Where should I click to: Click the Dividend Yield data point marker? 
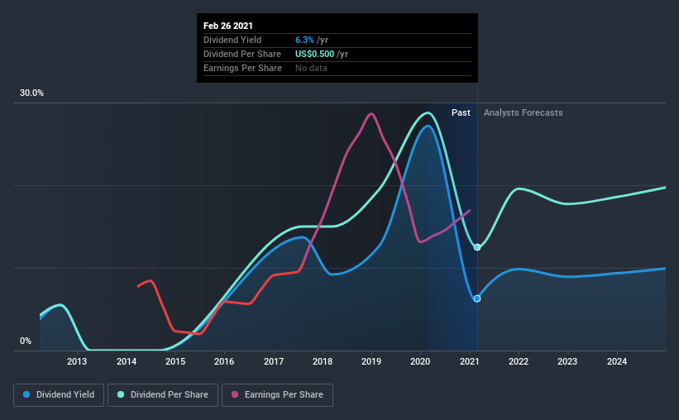[476, 298]
